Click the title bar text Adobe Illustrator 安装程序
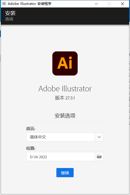Image resolution: width=130 pixels, height=195 pixels. pos(30,4)
